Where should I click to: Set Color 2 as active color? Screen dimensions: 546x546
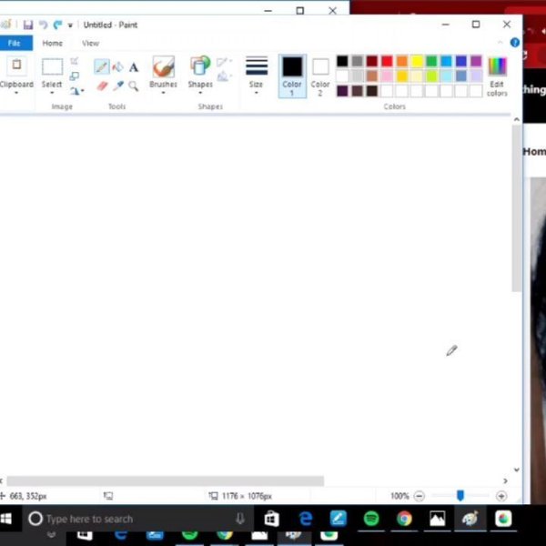[320, 75]
